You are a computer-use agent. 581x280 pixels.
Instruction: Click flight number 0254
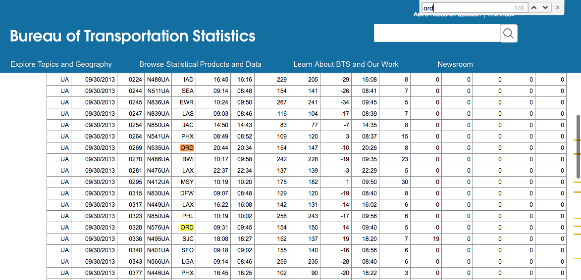tap(136, 125)
